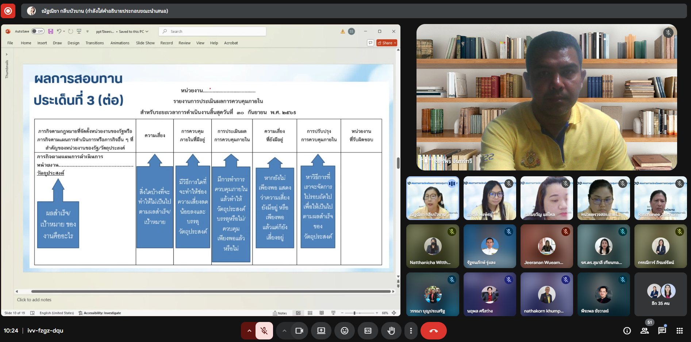Turn on closed captions
Image resolution: width=691 pixels, height=342 pixels.
coord(368,331)
